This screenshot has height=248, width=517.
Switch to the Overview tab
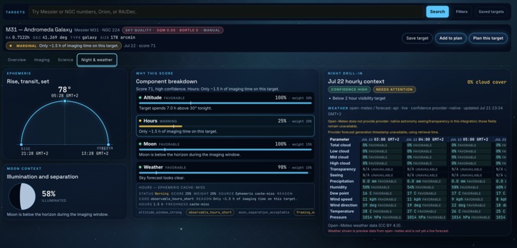(17, 60)
